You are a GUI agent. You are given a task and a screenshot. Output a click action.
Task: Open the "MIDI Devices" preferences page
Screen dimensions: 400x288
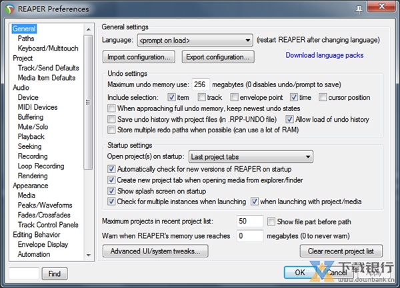tap(37, 107)
